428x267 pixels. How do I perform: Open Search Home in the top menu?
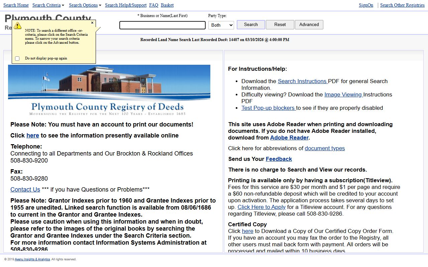coord(16,5)
